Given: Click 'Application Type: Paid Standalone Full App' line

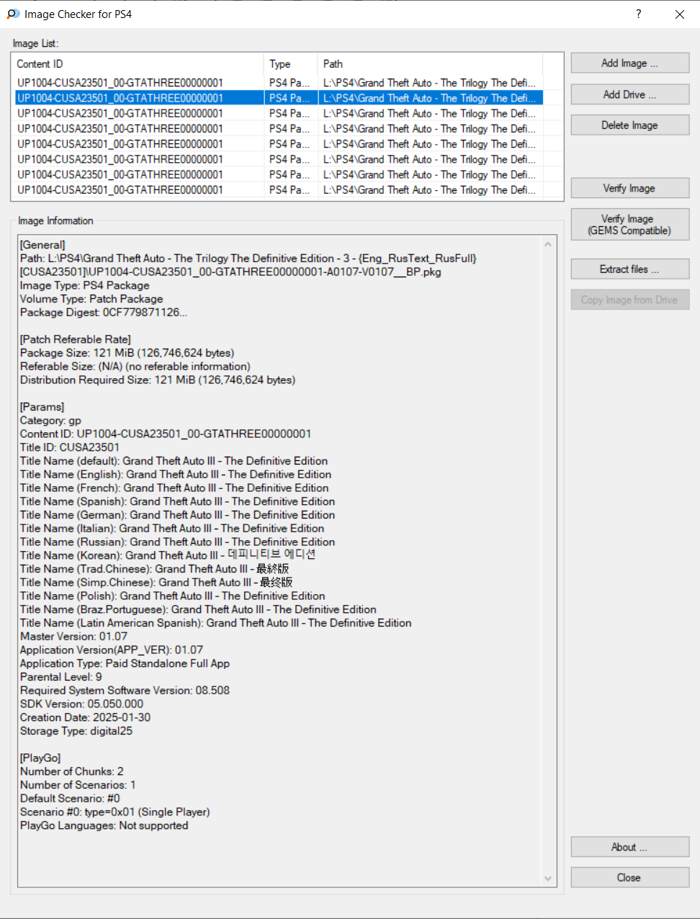Looking at the screenshot, I should [x=125, y=663].
